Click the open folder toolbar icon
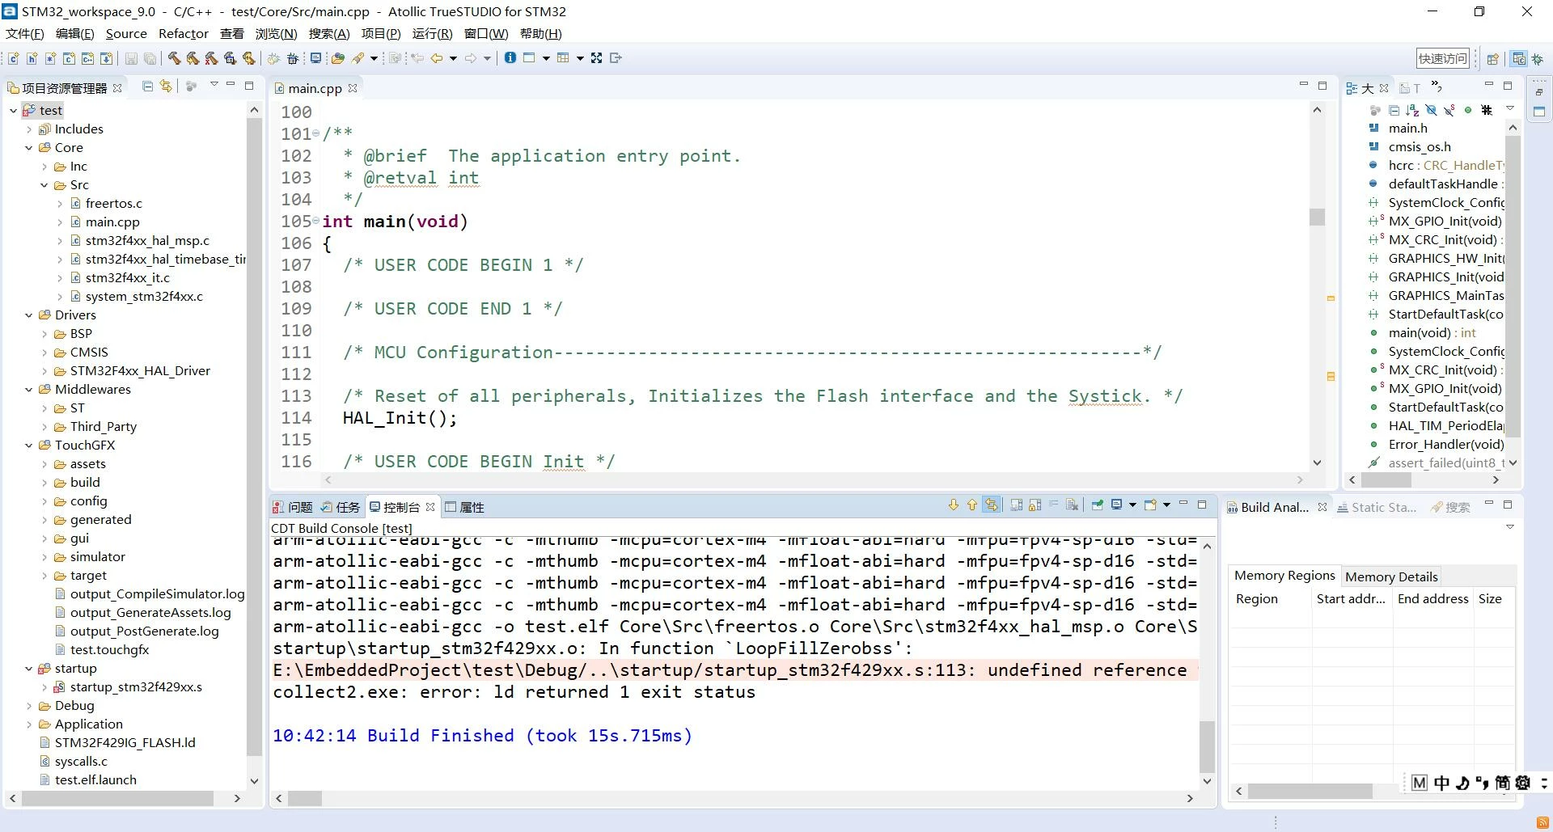The height and width of the screenshot is (832, 1553). coord(338,58)
